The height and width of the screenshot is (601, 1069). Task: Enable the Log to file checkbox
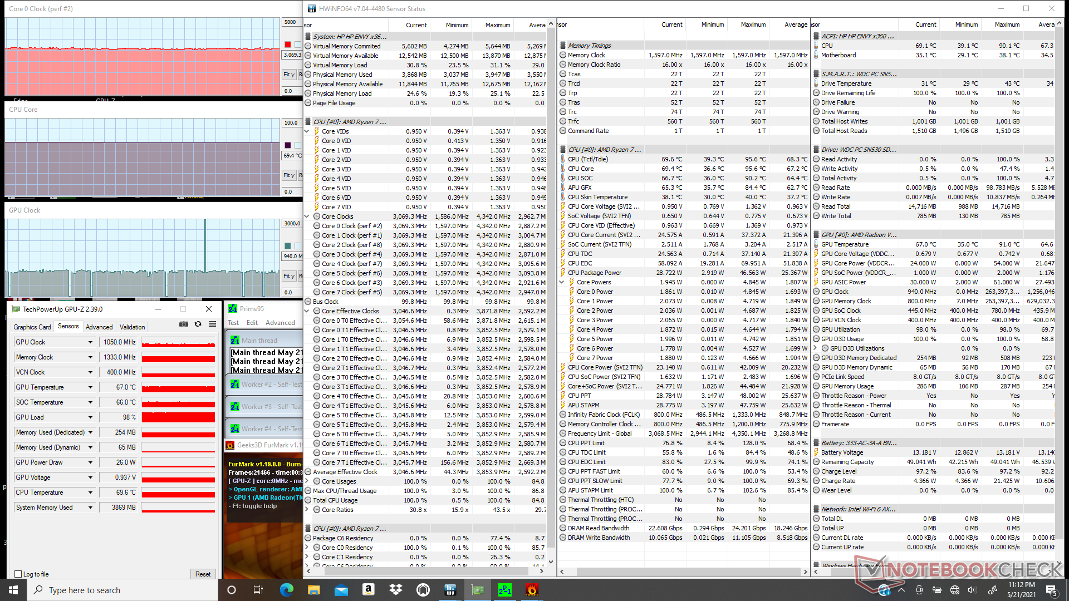coord(18,574)
